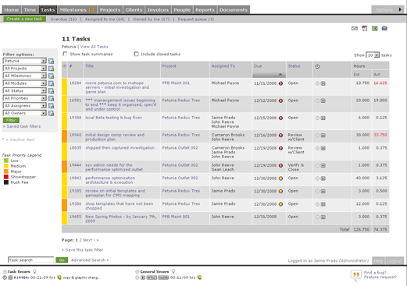Viewport: 407px width, 286px height.
Task: Click the small clock icon on task 18835's row
Action: coord(317,148)
